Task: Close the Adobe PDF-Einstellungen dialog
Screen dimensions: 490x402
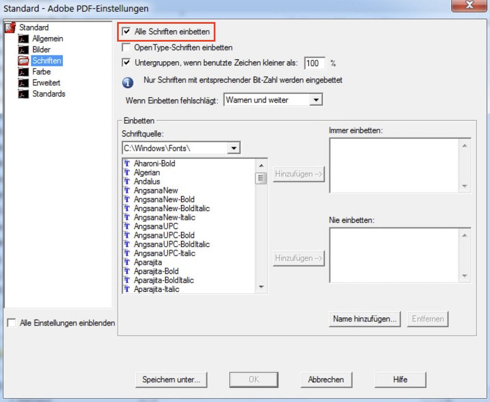Action: click(469, 5)
